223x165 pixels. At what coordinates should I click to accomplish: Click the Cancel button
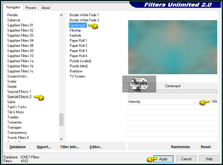click(x=186, y=159)
